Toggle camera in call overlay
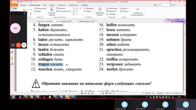Screen dimensions: 196x110 [x=13, y=45]
